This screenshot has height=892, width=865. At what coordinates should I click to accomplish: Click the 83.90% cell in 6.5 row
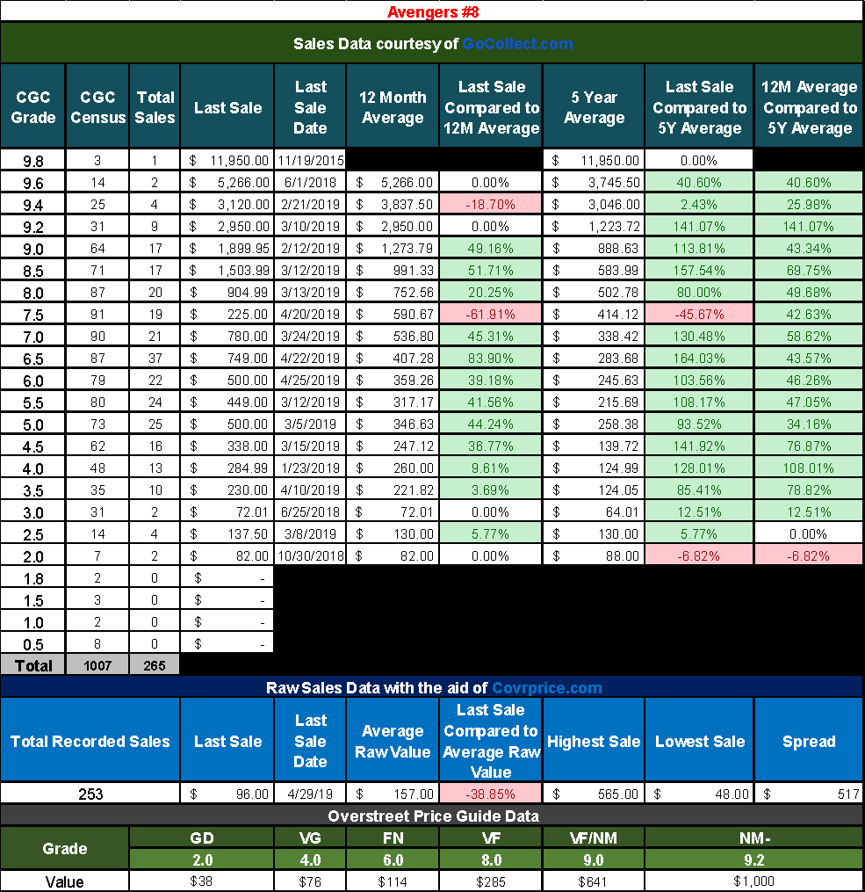491,359
